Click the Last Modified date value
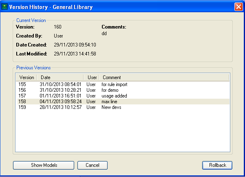The width and height of the screenshot is (245, 177). [75, 54]
